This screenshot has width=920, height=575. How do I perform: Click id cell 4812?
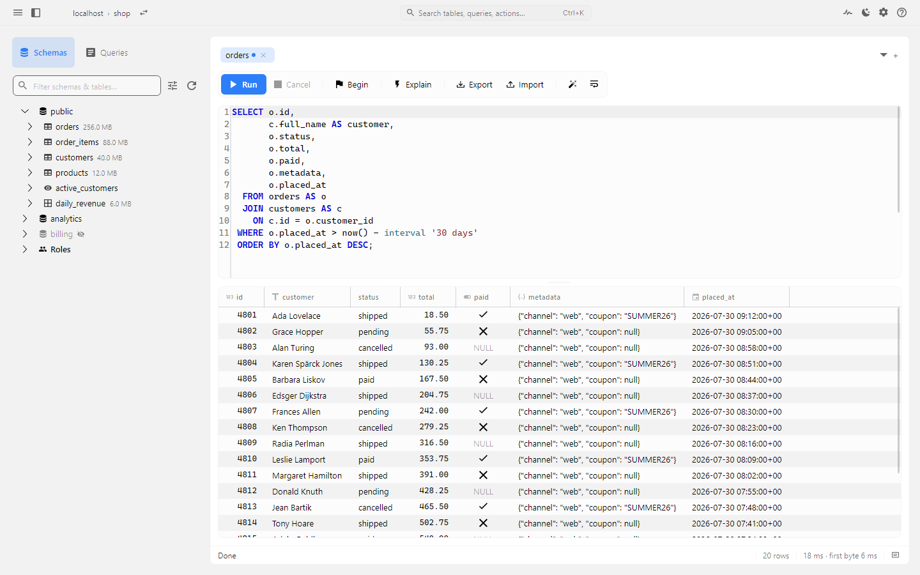241,491
